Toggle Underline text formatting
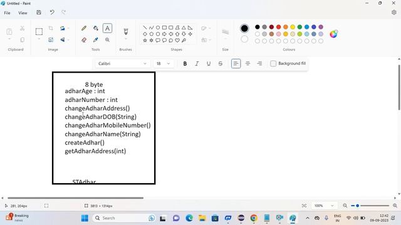Viewport: 401px width, 225px height. pos(209,64)
